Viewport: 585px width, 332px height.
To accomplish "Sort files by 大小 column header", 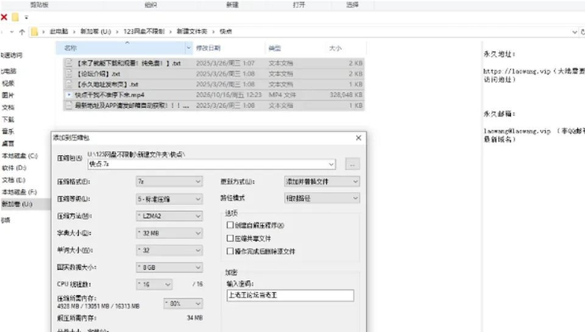I will click(x=335, y=48).
